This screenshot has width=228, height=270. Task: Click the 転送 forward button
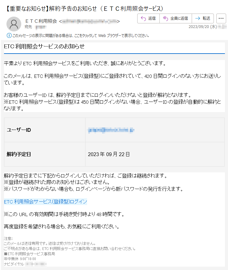(x=203, y=18)
